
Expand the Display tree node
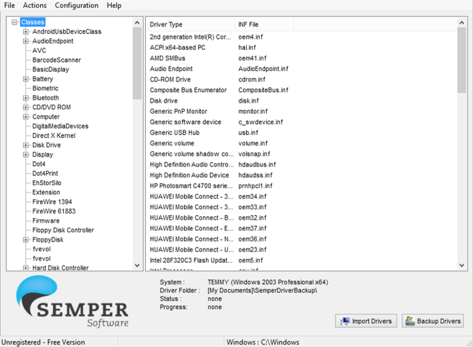[x=26, y=155]
